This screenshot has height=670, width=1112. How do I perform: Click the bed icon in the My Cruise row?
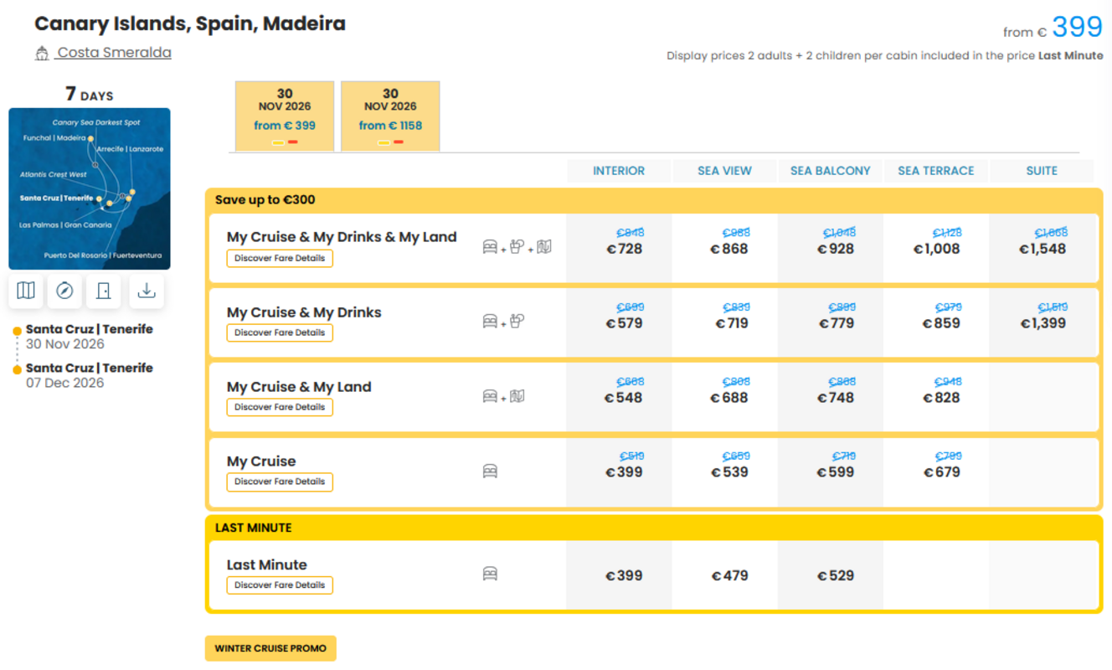pyautogui.click(x=490, y=472)
